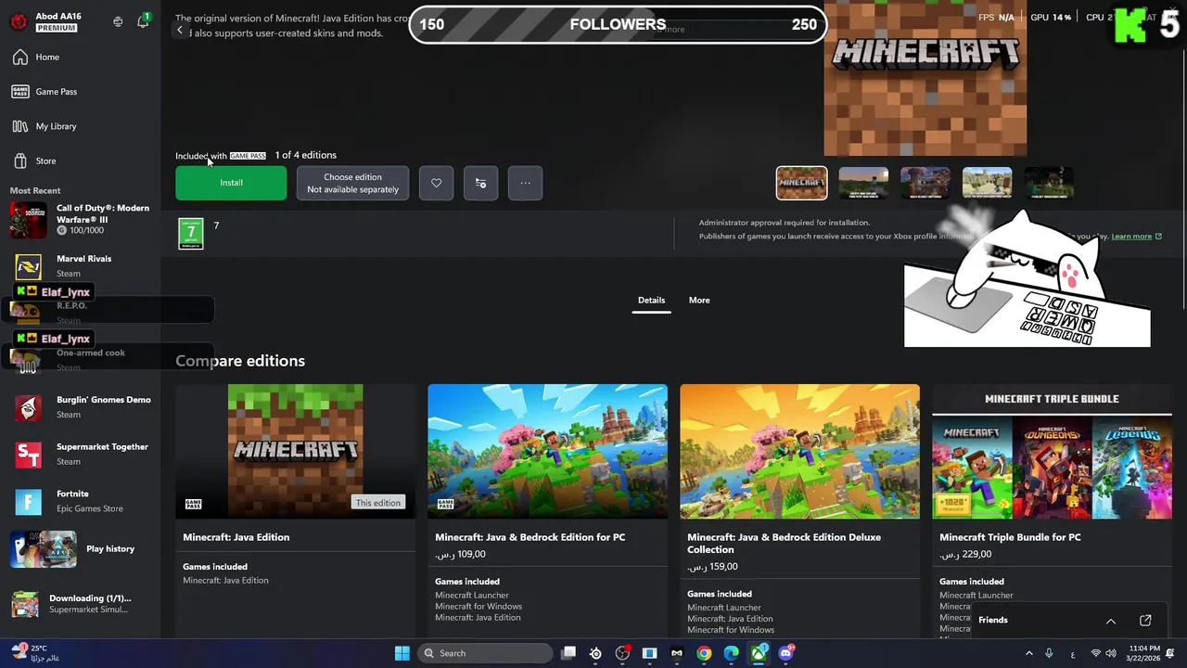Select the second screenshot thumbnail in gallery
Screen dimensions: 1187x668
863,183
